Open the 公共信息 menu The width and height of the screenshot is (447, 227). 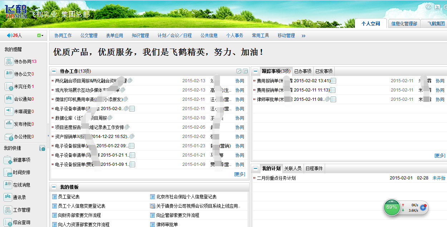click(x=209, y=35)
